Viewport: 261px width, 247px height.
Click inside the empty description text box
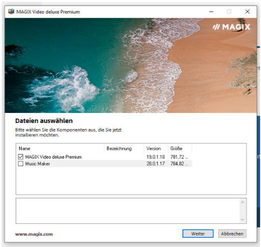[128, 211]
